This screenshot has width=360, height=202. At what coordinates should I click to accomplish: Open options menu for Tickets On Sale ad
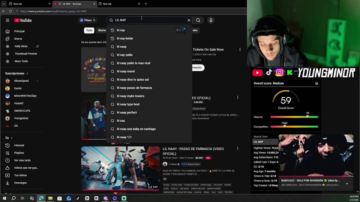240,49
